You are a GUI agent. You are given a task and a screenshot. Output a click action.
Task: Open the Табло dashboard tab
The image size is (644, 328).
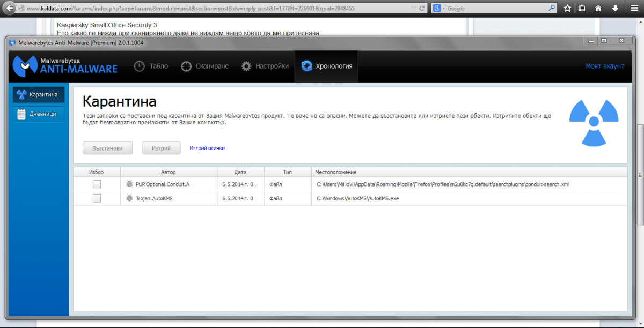[x=151, y=66]
